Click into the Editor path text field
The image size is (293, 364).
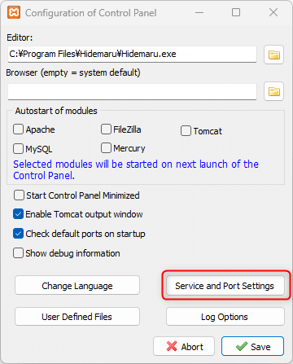click(x=132, y=54)
